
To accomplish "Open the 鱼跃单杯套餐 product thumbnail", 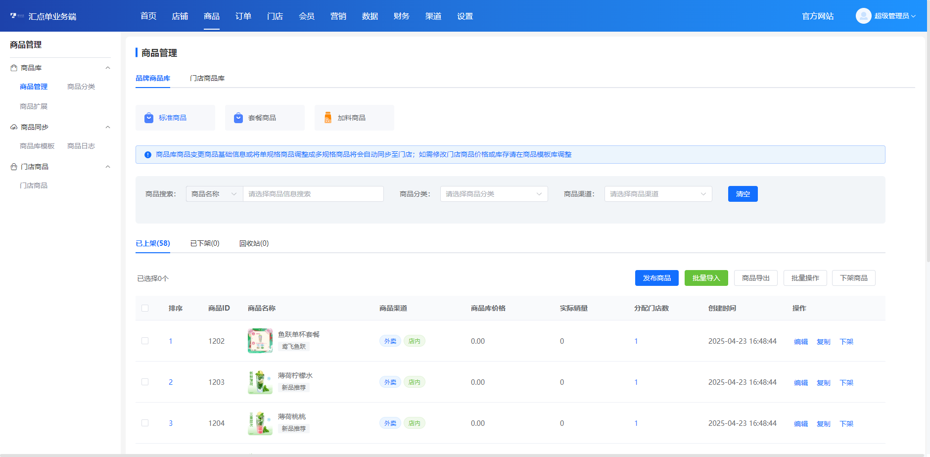I will [x=260, y=341].
